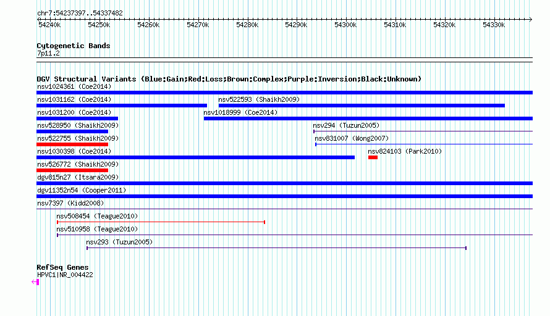Click the nsv1031162 blue gain bar
This screenshot has width=550, height=316.
[122, 106]
